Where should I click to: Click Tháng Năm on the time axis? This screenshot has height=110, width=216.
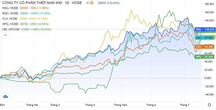[120, 105]
